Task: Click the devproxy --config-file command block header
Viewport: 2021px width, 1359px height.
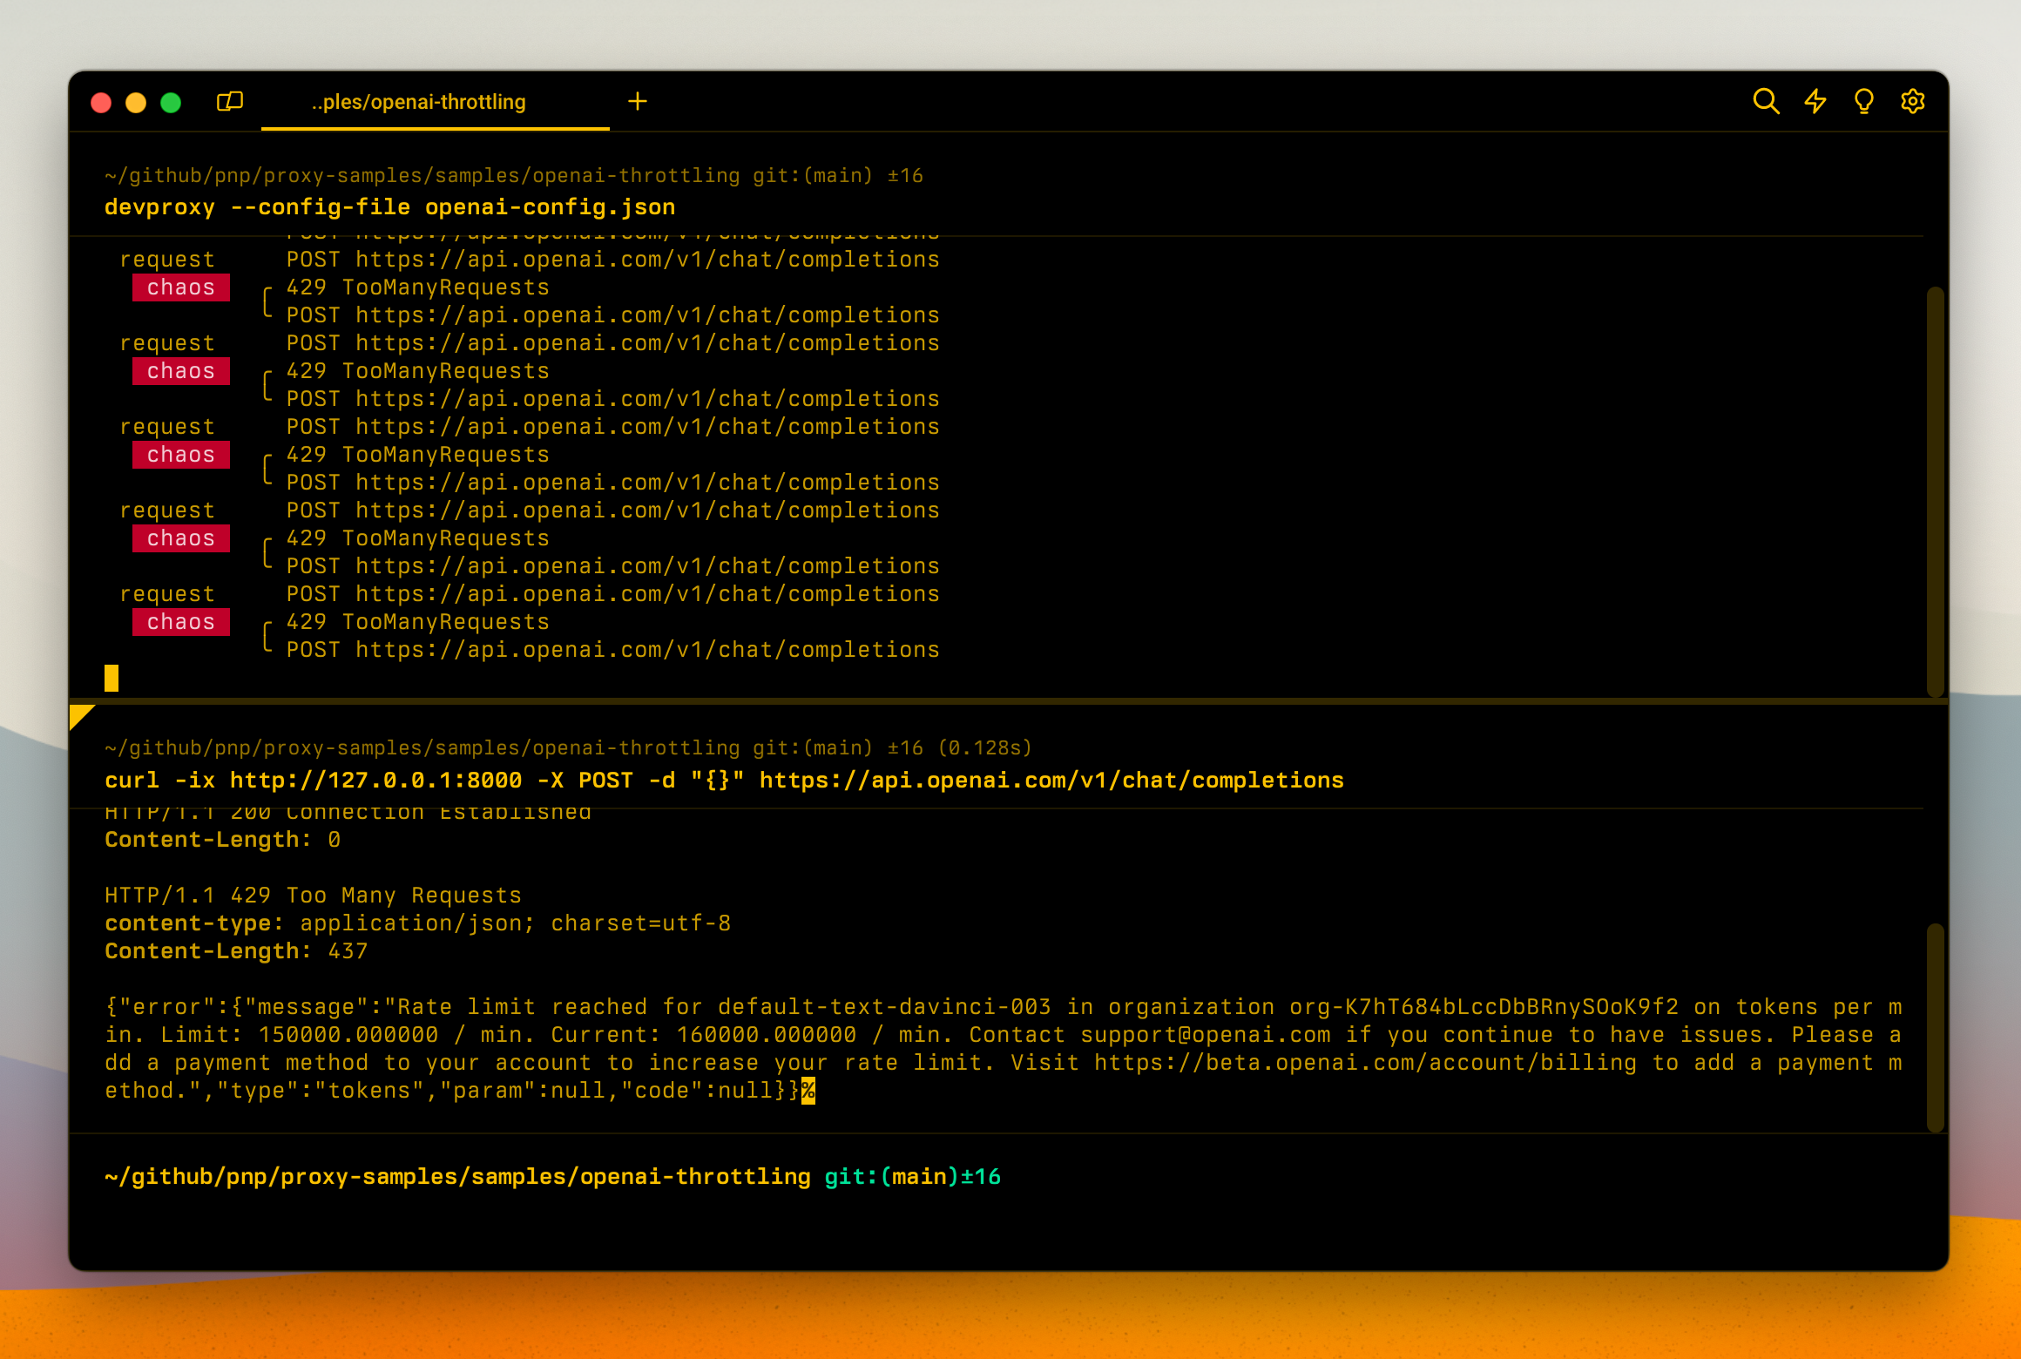Action: pos(389,207)
